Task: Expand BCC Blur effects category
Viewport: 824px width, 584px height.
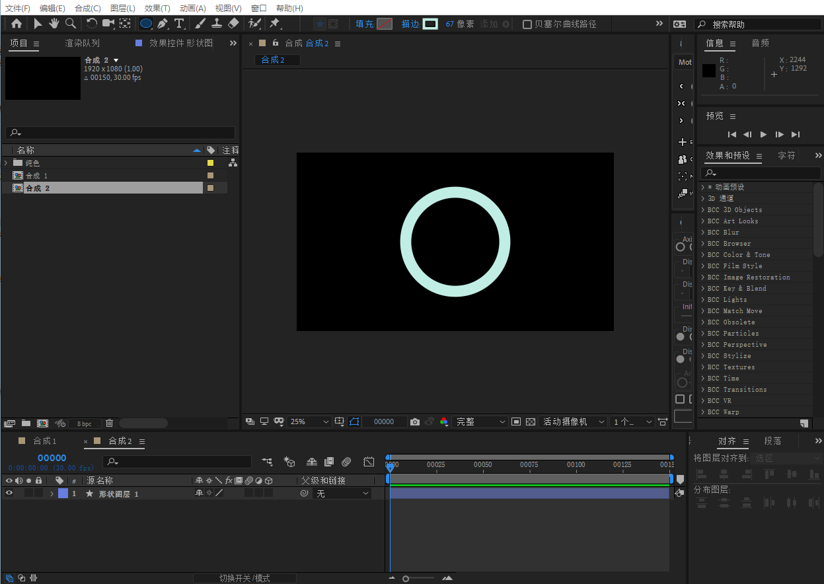Action: point(703,233)
